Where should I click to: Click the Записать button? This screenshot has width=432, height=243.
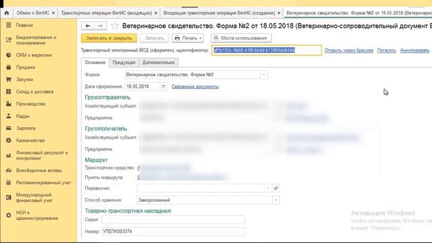[x=155, y=38]
